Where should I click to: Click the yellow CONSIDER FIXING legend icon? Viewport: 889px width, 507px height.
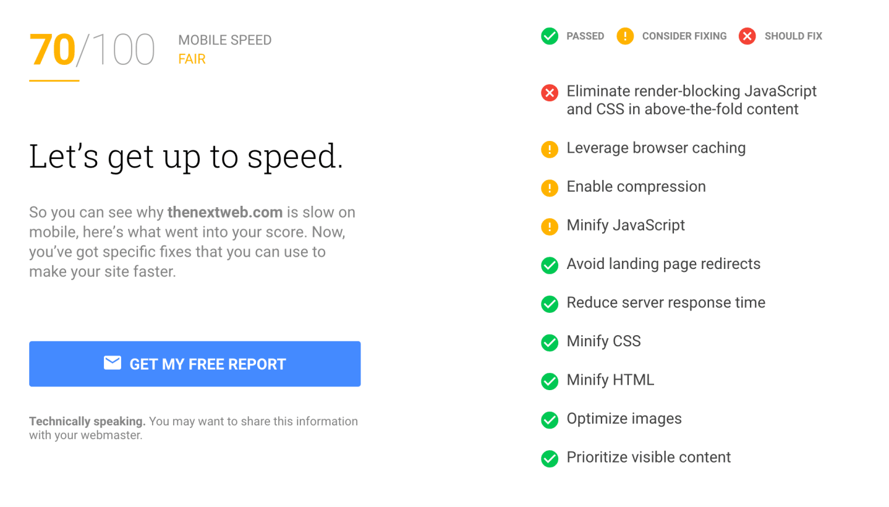coord(625,36)
